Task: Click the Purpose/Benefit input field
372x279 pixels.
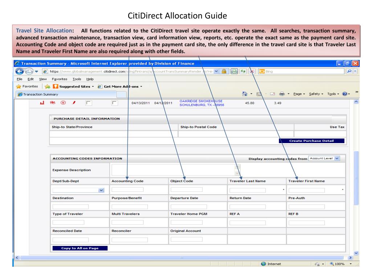Action: pyautogui.click(x=130, y=207)
